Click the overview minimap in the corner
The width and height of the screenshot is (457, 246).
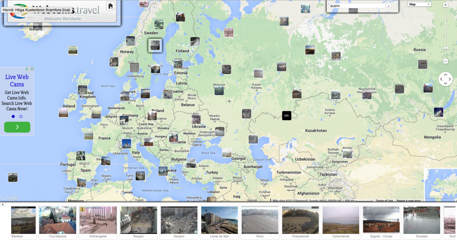[440, 185]
